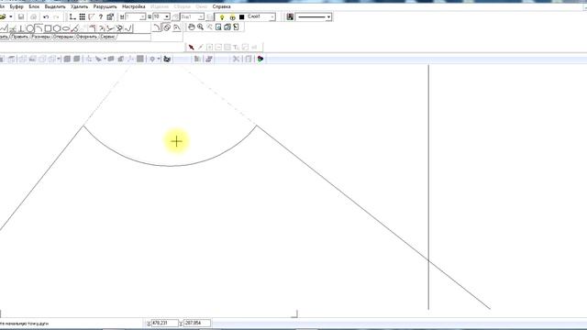Select the ellipse drawing tool
Screen dimensions: 587x330
66,28
